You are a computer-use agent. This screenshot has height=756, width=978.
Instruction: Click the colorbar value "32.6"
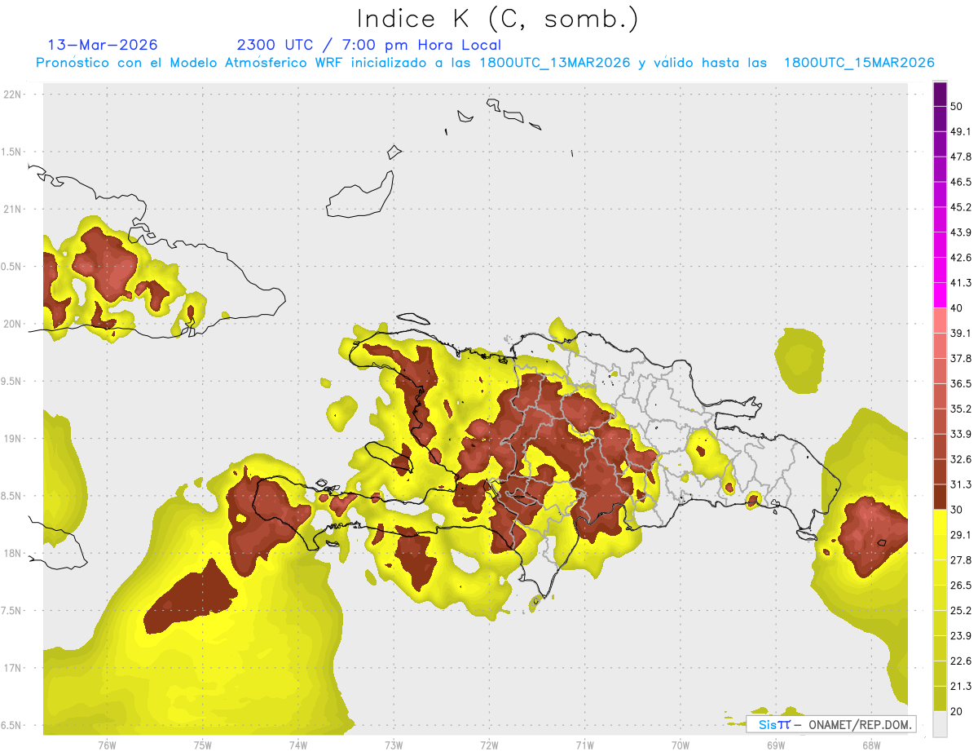tap(961, 459)
